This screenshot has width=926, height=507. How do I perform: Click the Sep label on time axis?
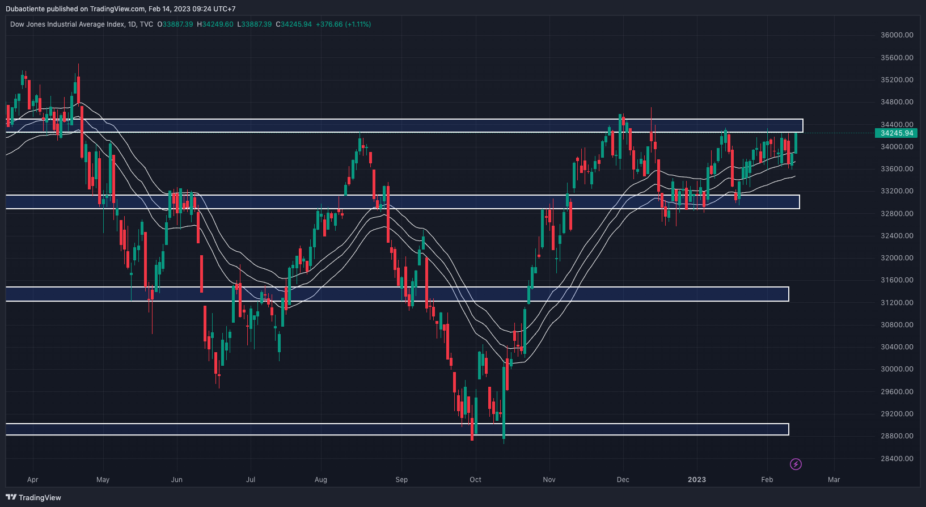pos(401,480)
